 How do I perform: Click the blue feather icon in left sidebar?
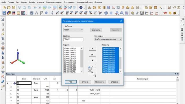click(x=3, y=81)
